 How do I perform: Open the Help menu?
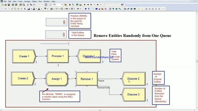53,1
